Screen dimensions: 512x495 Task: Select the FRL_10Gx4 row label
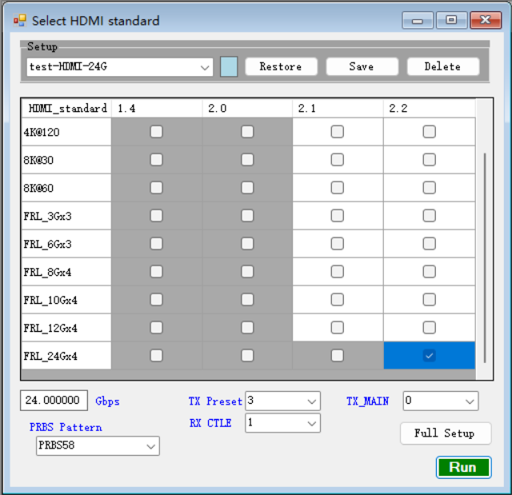point(66,300)
